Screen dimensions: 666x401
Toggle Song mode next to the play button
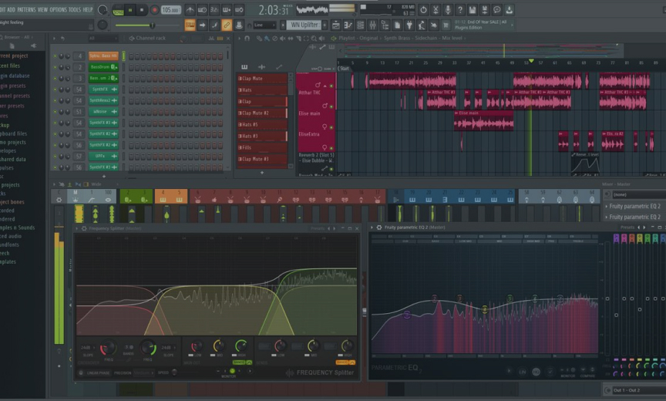[x=118, y=10]
